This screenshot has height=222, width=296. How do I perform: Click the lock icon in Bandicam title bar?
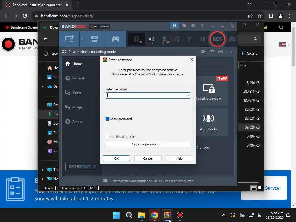(174, 25)
